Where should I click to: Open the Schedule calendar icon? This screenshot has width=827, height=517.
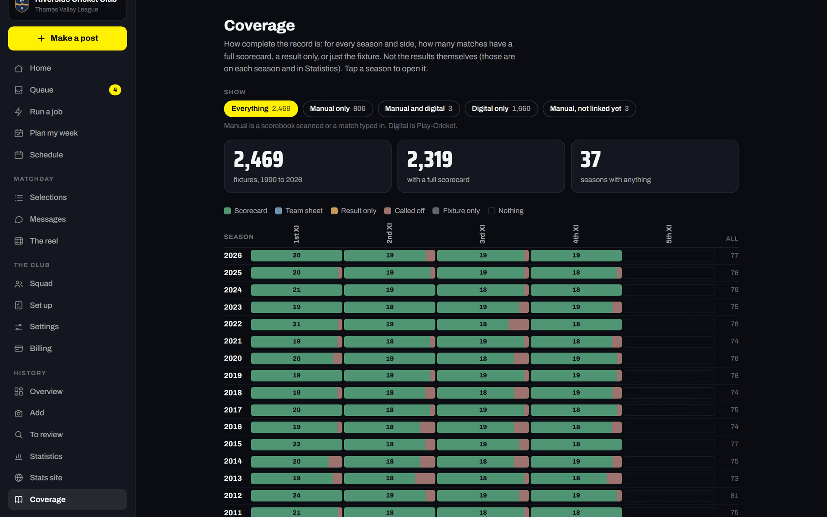(19, 155)
